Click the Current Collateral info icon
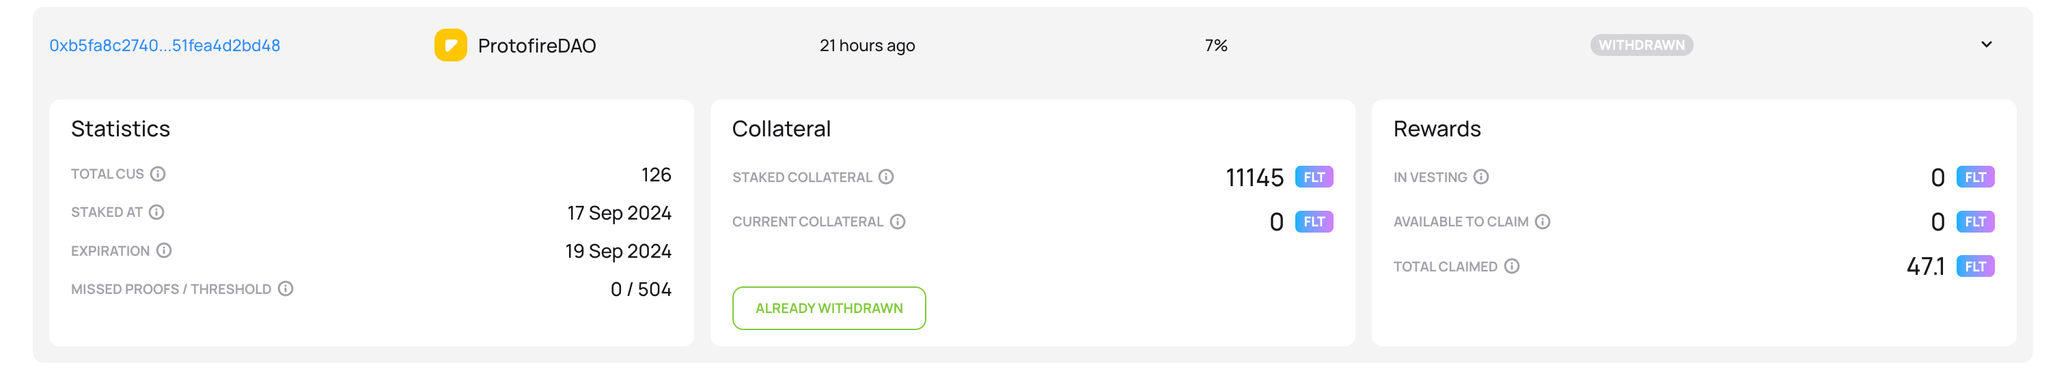Screen dimensions: 2055x371 pos(898,222)
